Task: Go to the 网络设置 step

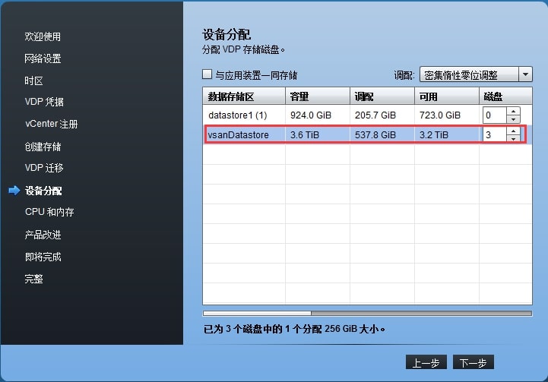Action: click(x=43, y=58)
